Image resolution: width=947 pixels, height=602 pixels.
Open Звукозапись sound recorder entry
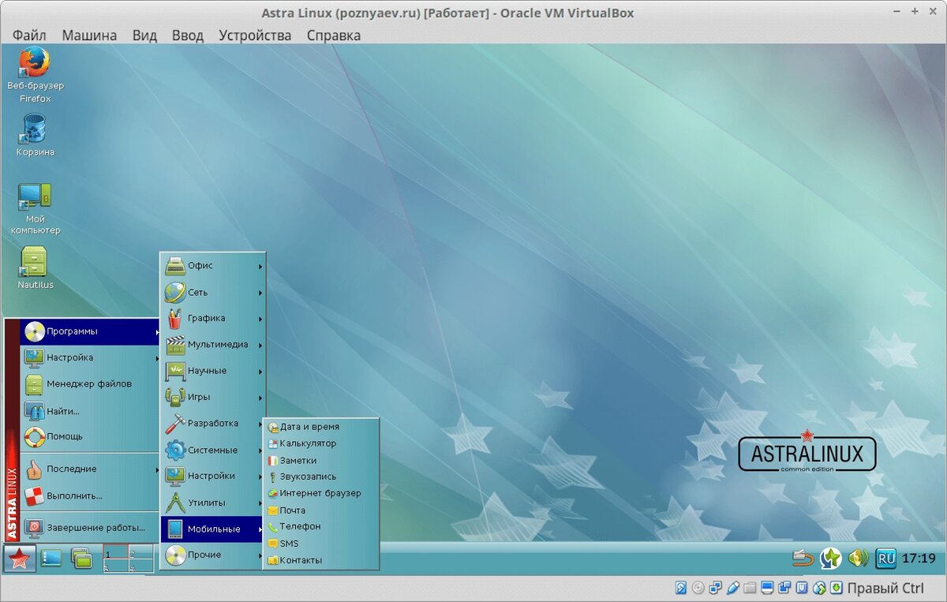308,477
